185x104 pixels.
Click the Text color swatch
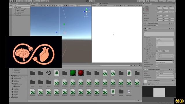(x=164, y=61)
